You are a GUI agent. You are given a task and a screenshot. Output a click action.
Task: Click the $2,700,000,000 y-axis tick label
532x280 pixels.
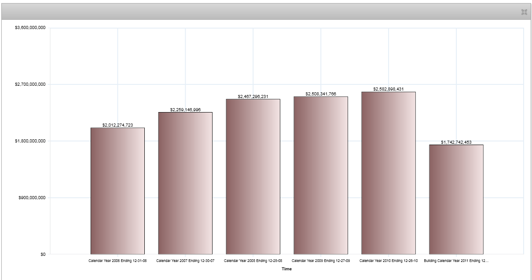[x=30, y=84]
